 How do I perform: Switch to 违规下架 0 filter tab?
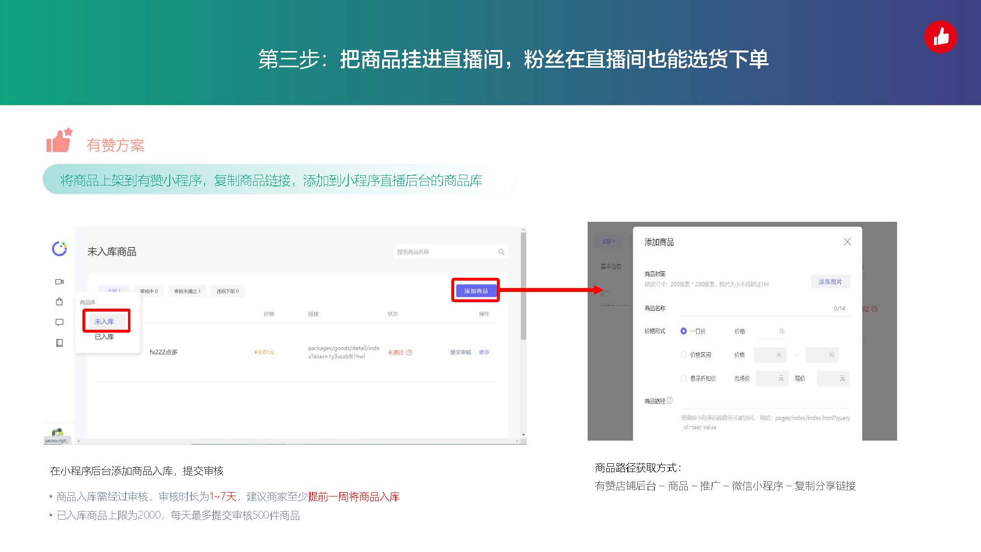[x=228, y=291]
